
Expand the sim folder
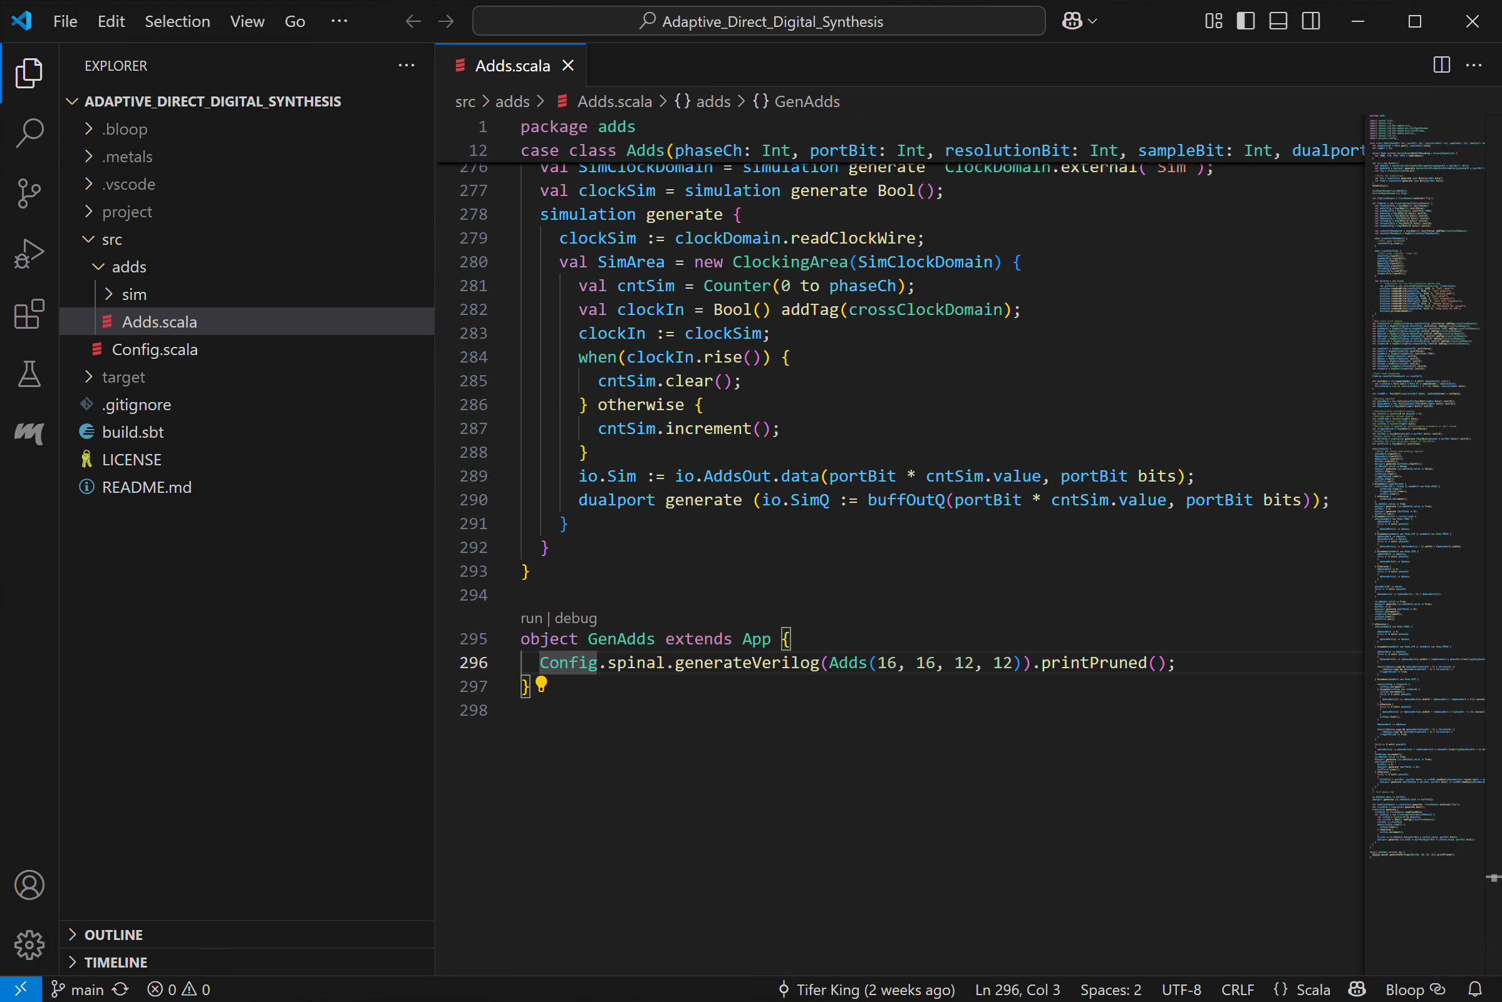[108, 294]
